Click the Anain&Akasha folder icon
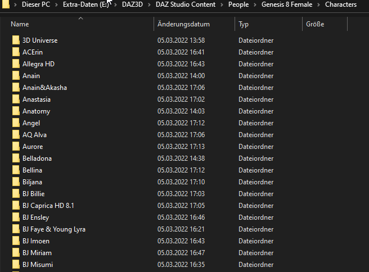This screenshot has height=272, width=369. [x=16, y=88]
